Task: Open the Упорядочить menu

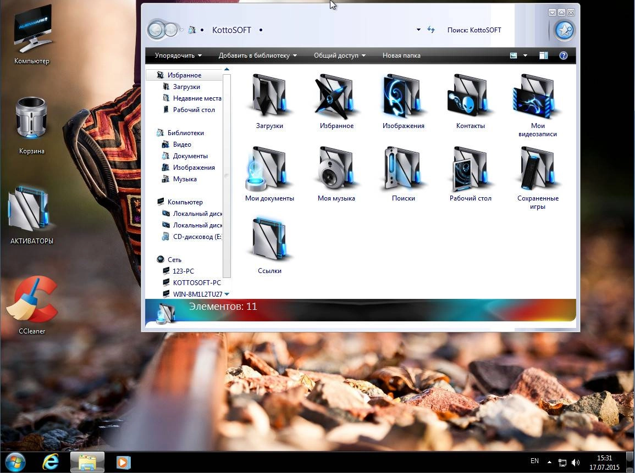Action: 178,55
